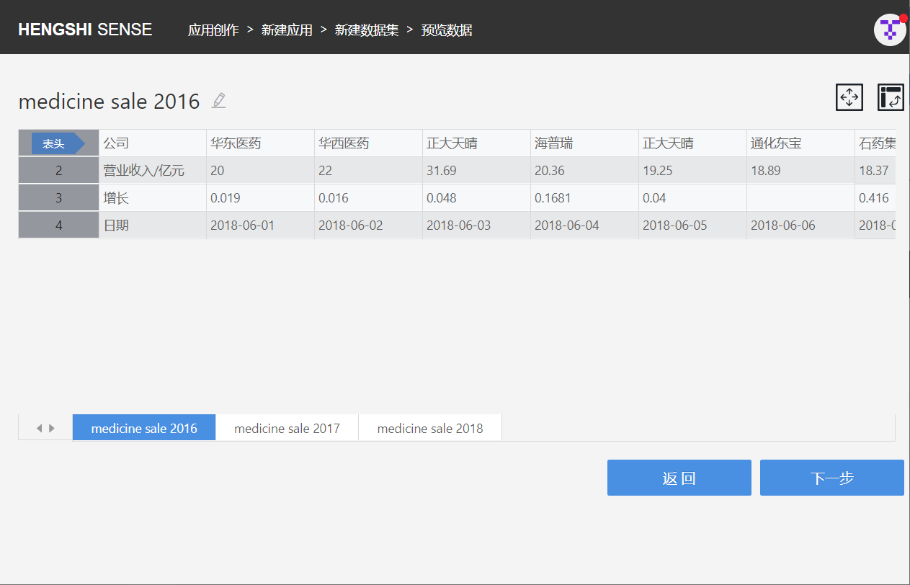
Task: Click the 华西医药 cell
Action: point(368,143)
